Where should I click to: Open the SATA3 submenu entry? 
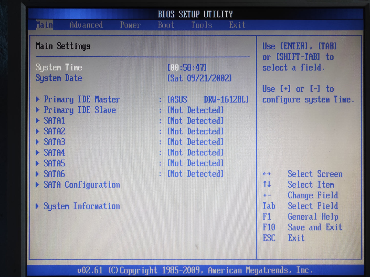(x=54, y=142)
